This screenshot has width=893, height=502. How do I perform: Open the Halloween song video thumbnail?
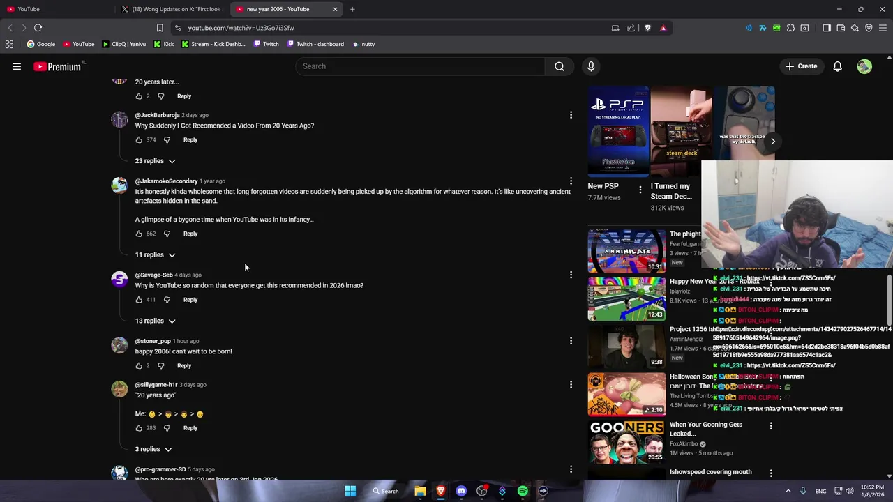[x=626, y=395]
